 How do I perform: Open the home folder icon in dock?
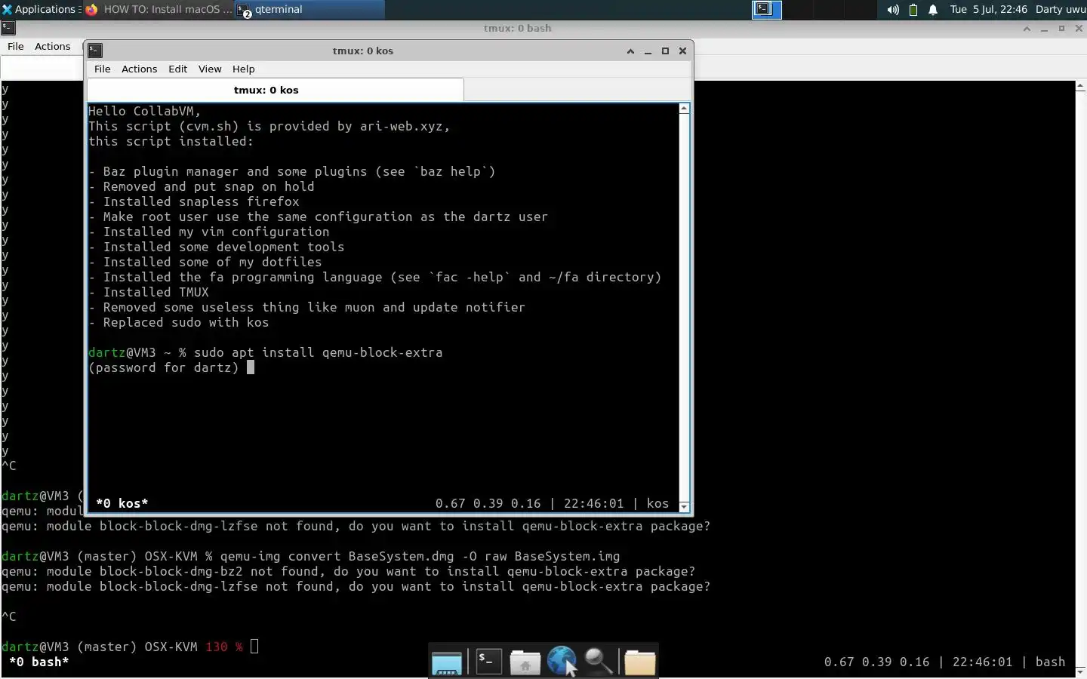(x=525, y=662)
